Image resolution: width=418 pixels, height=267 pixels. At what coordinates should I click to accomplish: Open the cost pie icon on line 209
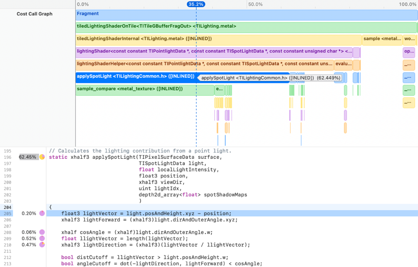pyautogui.click(x=42, y=238)
